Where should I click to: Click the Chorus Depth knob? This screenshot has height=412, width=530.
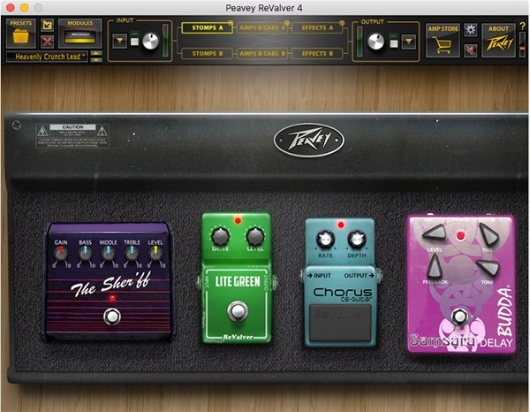[357, 239]
